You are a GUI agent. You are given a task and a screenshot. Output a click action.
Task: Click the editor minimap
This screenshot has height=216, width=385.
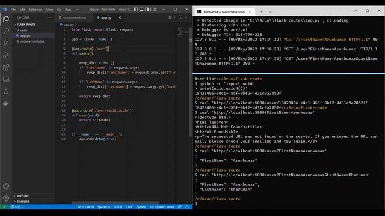[183, 32]
